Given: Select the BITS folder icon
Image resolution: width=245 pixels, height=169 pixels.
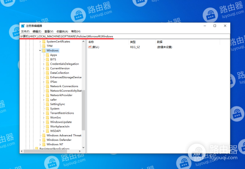Looking at the screenshot, I should point(47,59).
